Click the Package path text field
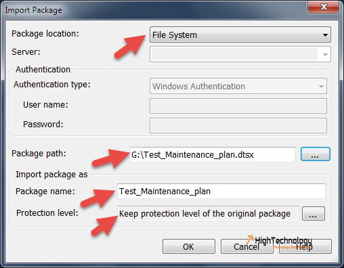This screenshot has height=268, width=344. click(x=213, y=154)
